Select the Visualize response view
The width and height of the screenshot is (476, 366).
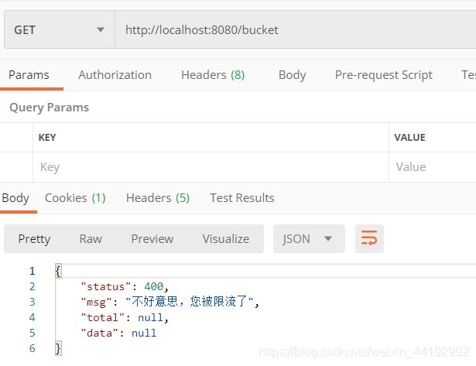[226, 239]
